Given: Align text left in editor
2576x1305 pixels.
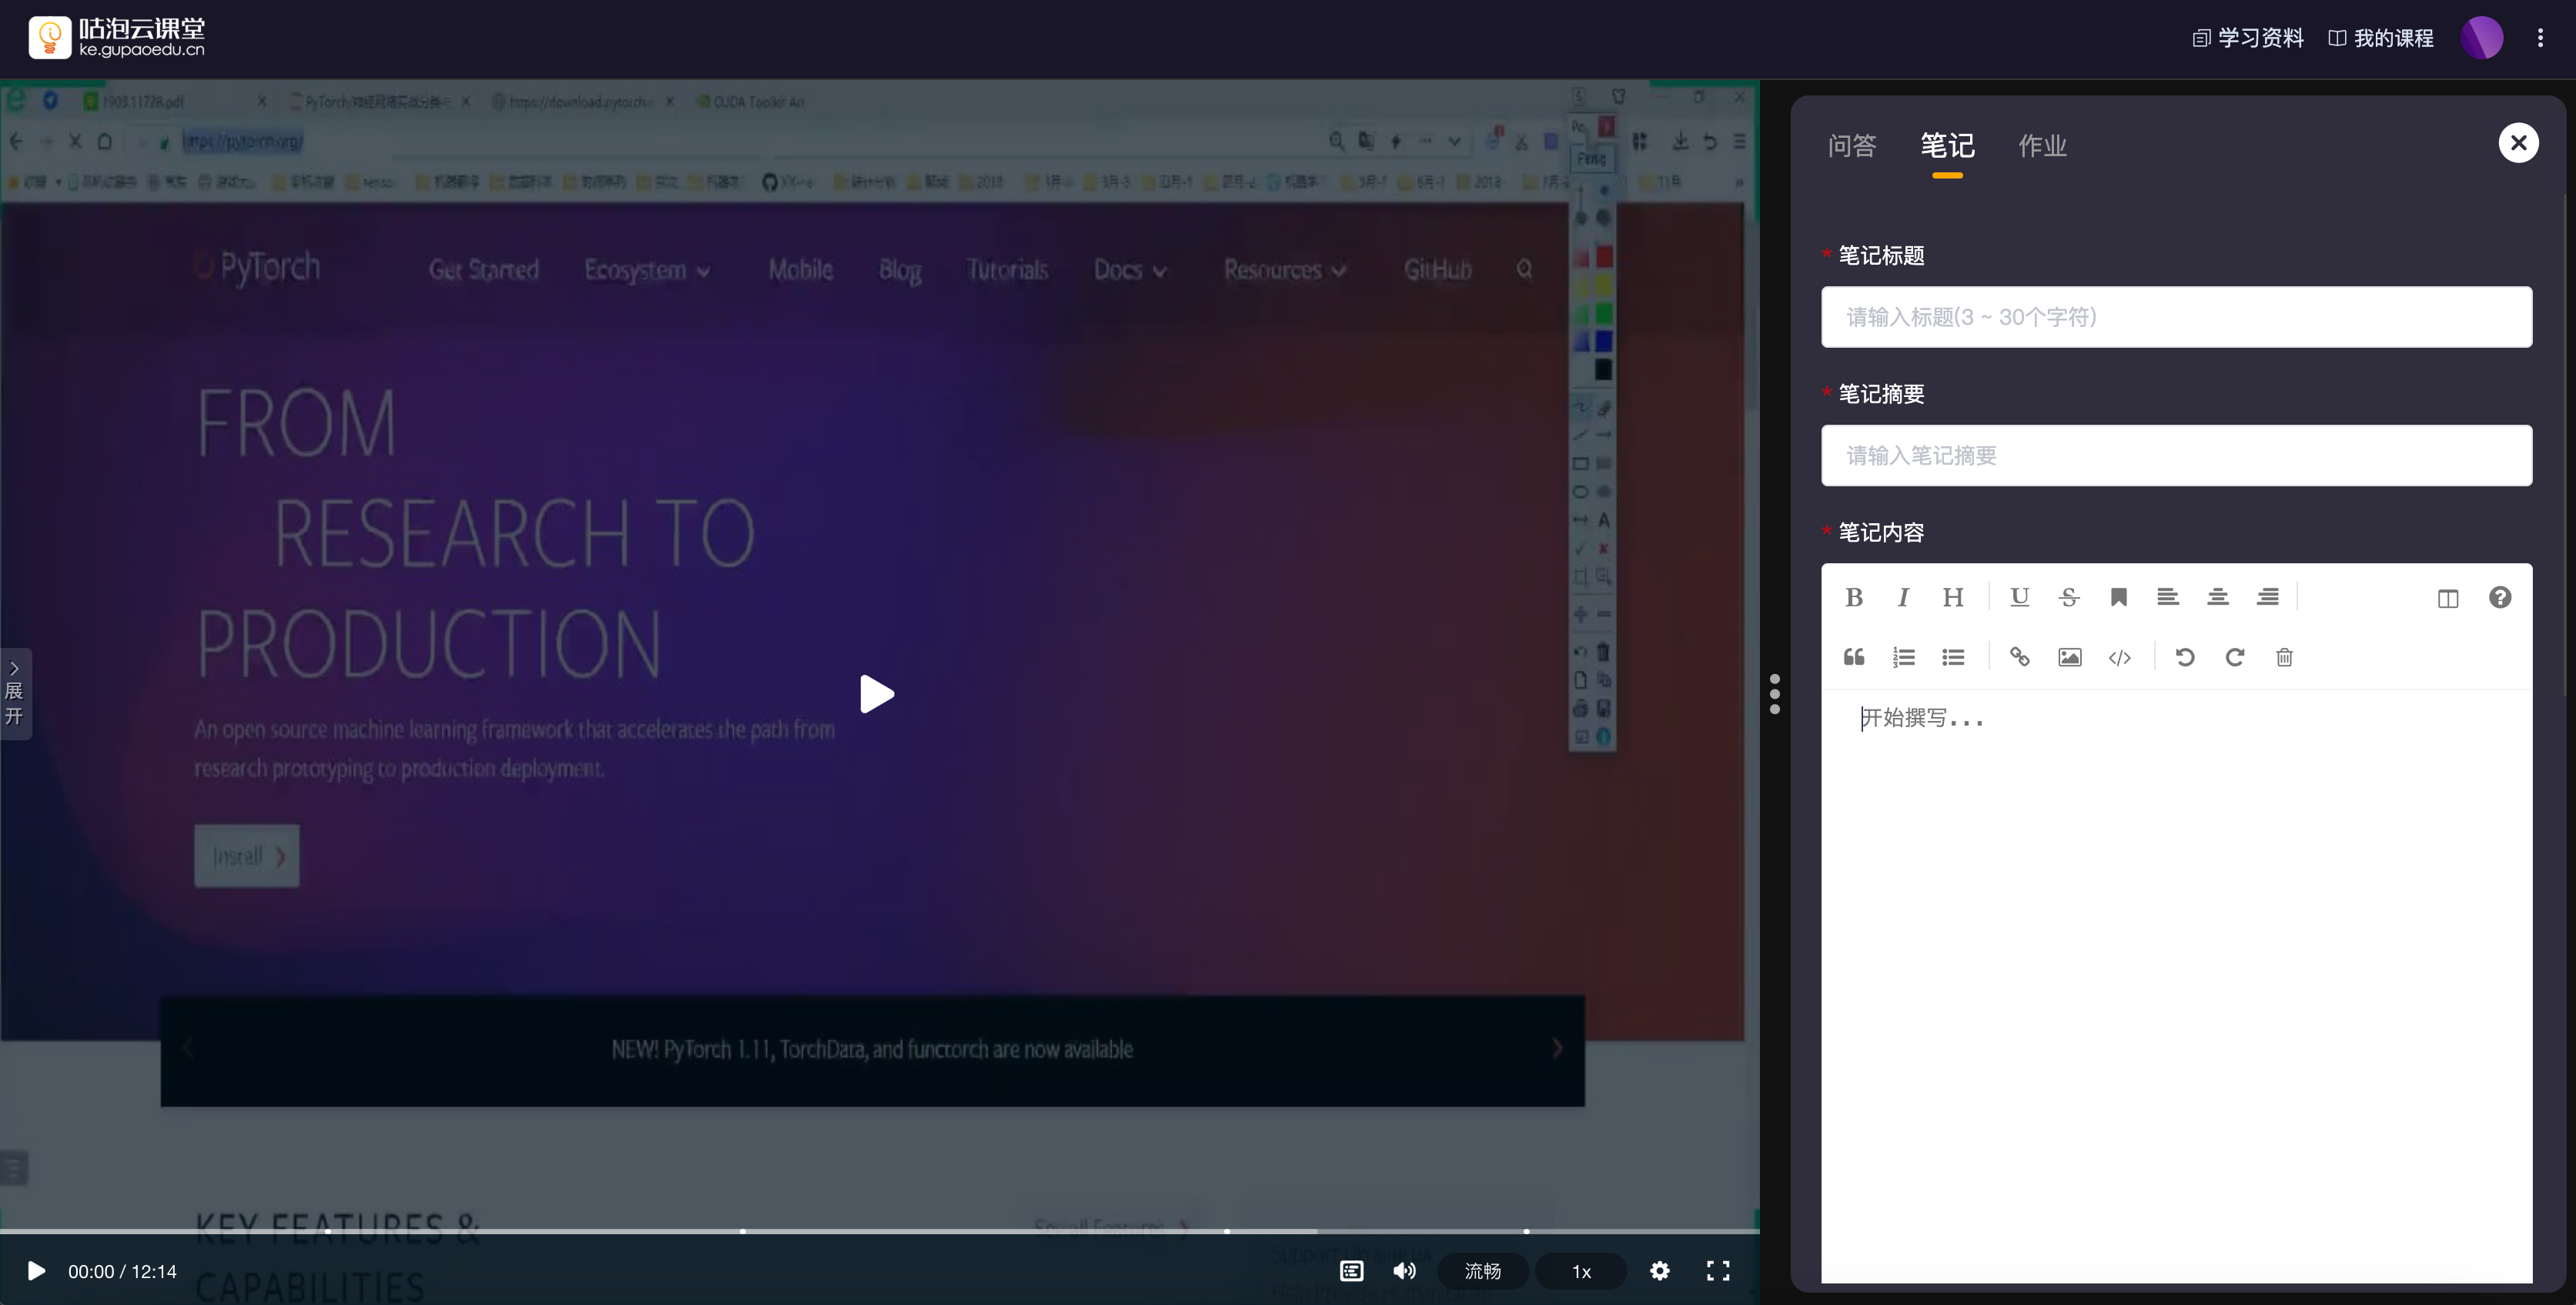Looking at the screenshot, I should 2168,598.
